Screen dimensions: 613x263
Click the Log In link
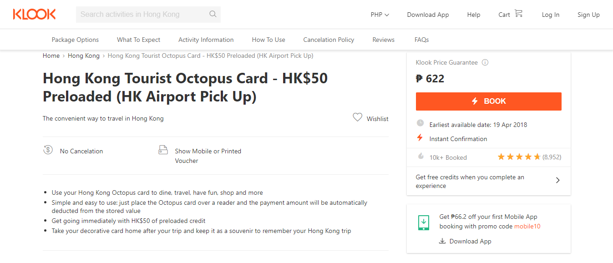pyautogui.click(x=550, y=15)
